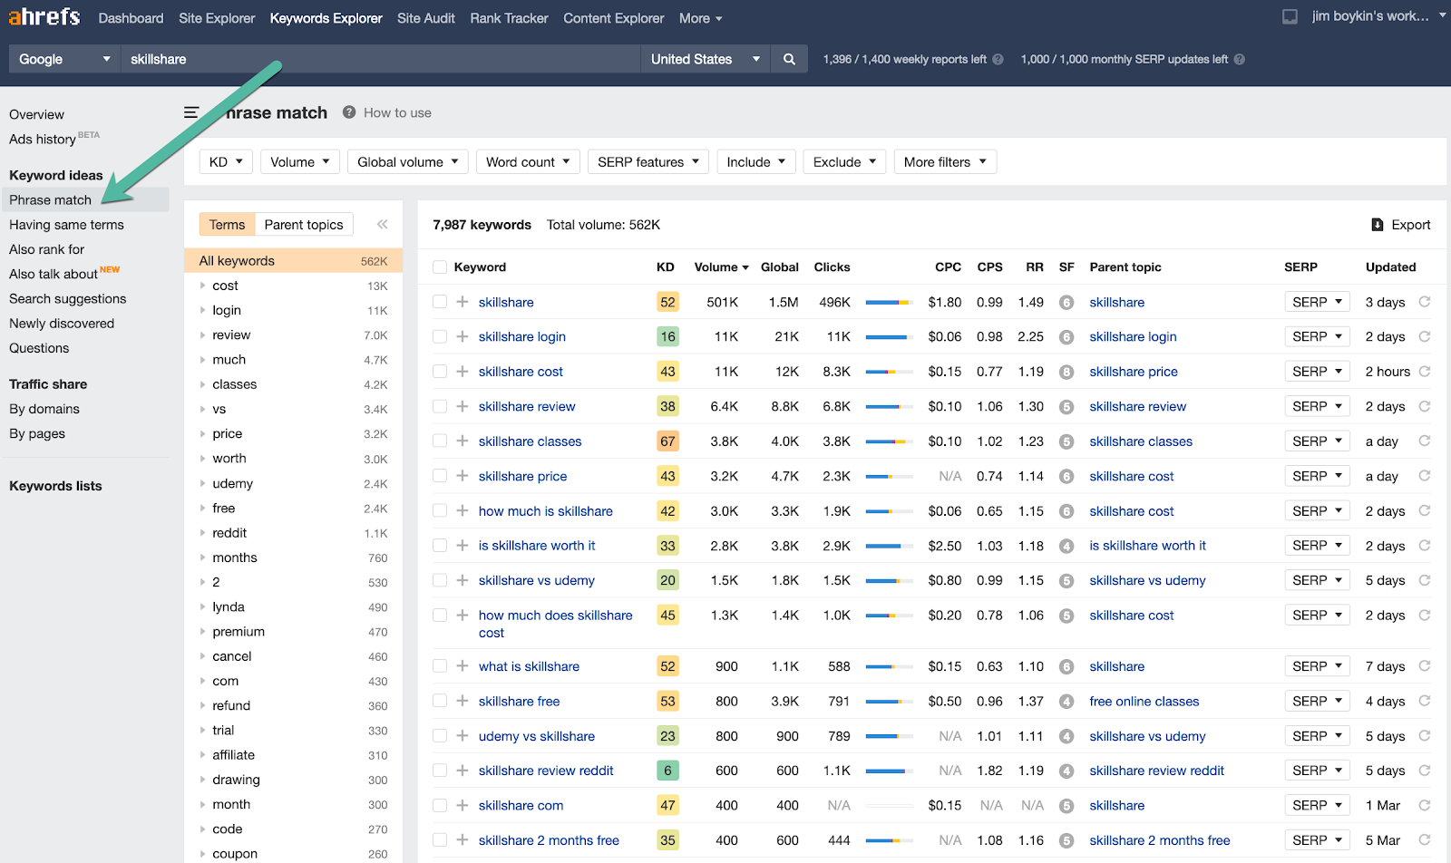Add skillshare vs udemy with plus icon
1451x863 pixels.
click(x=463, y=580)
